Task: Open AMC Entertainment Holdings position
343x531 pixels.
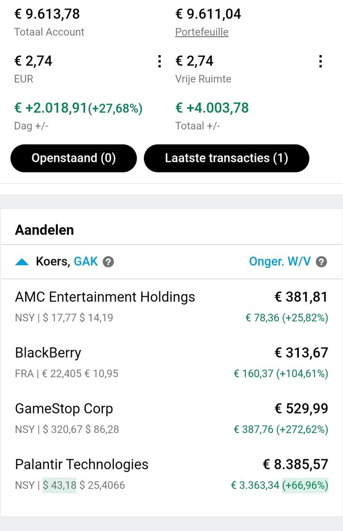Action: pyautogui.click(x=171, y=307)
